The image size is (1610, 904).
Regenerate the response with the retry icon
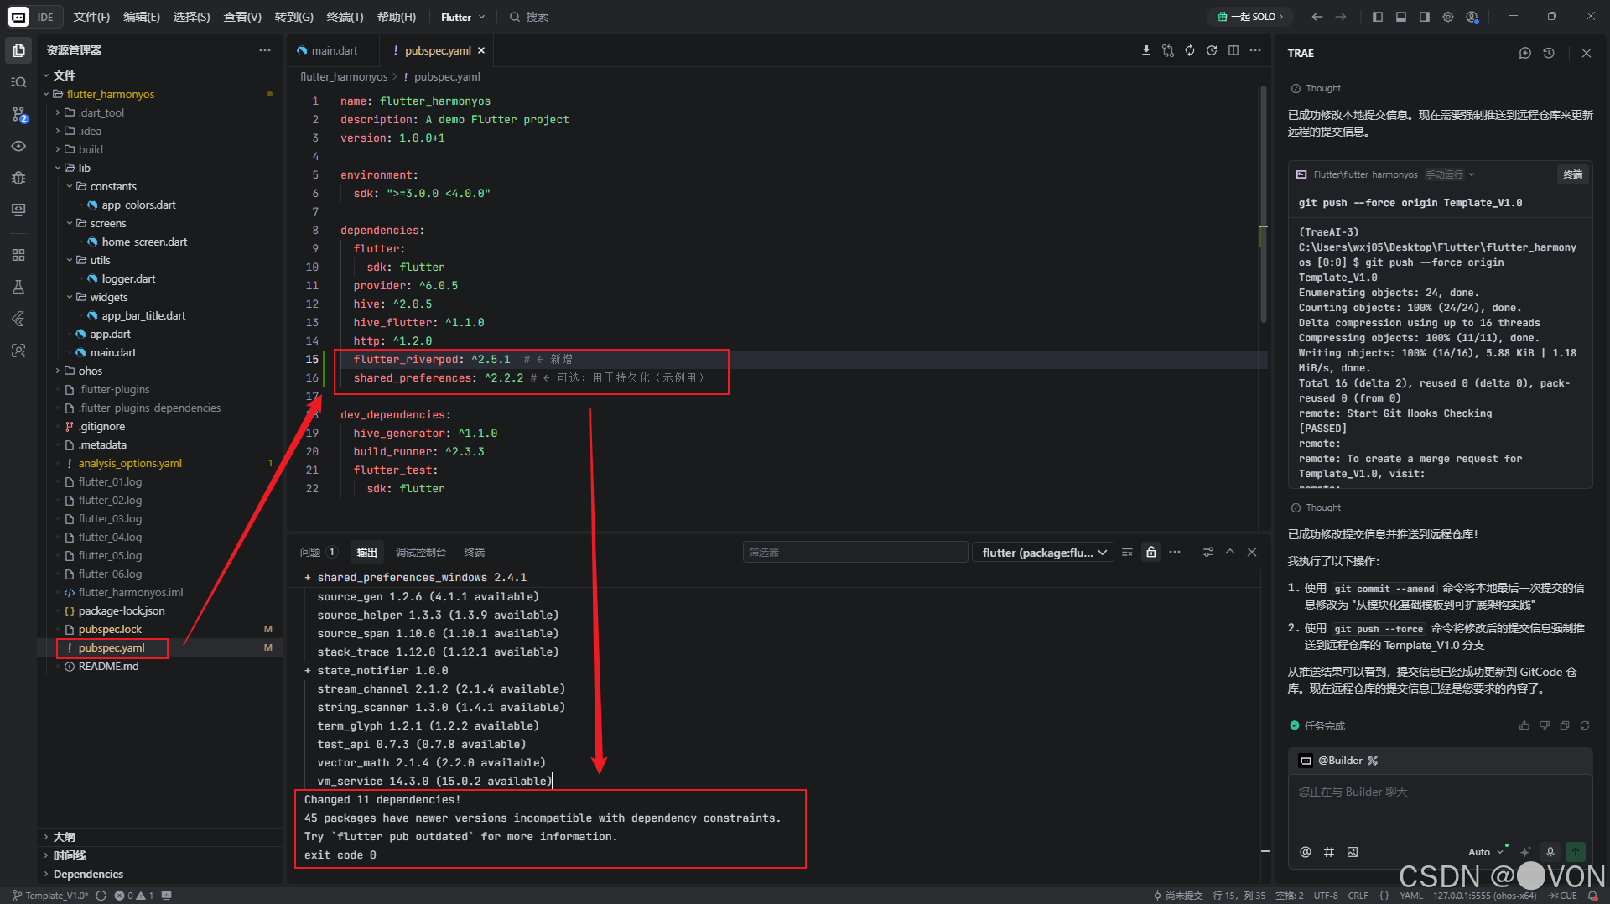pyautogui.click(x=1585, y=725)
